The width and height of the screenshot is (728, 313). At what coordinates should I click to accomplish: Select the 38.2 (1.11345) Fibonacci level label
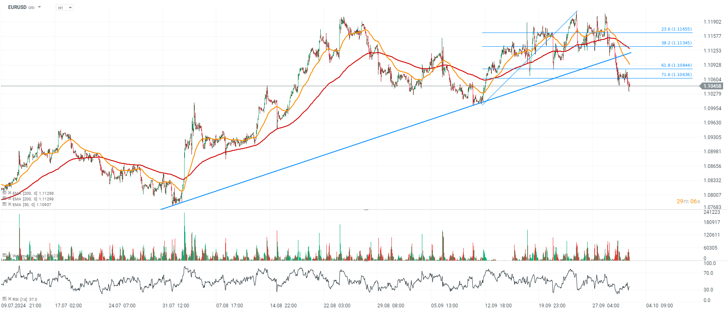[x=676, y=43]
